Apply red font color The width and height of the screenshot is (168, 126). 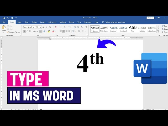pyautogui.click(x=53, y=31)
